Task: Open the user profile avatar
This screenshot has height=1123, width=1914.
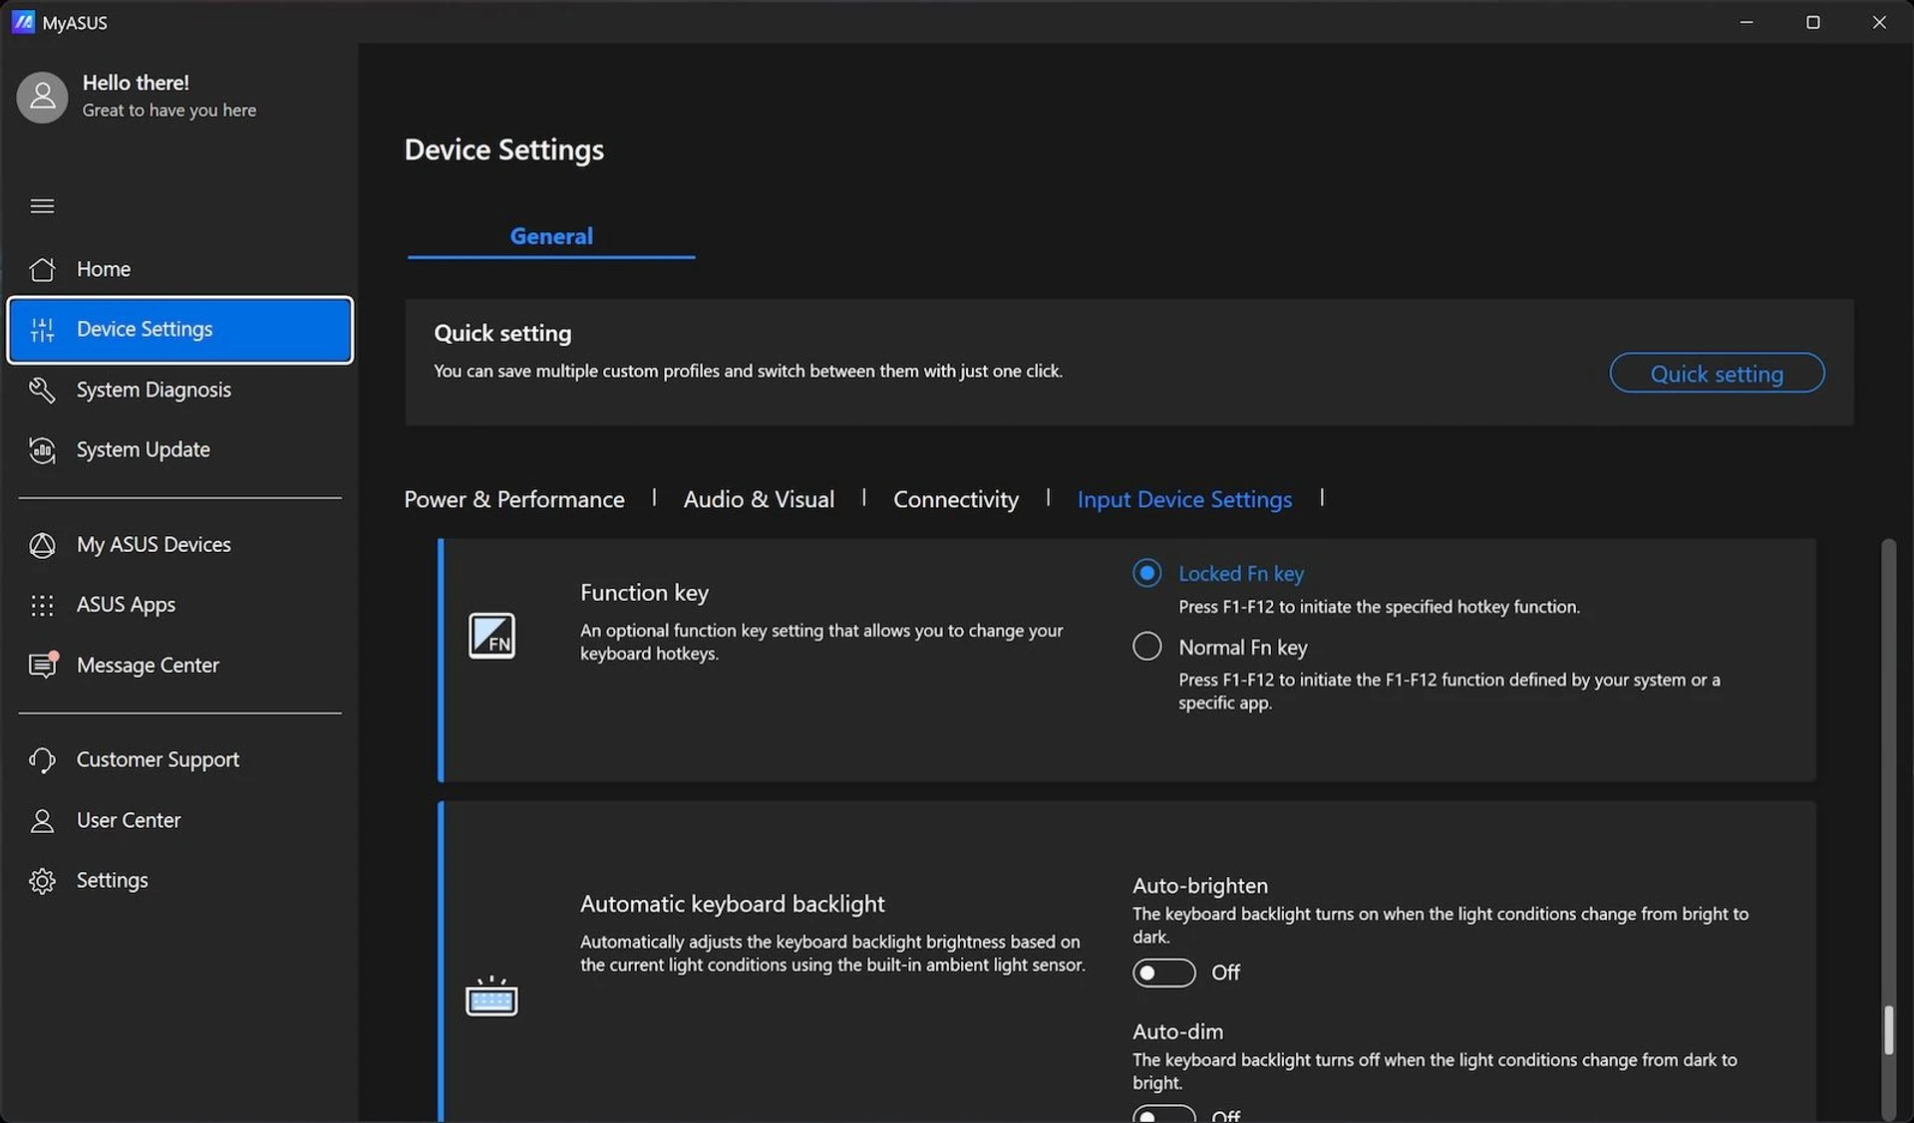Action: [42, 97]
